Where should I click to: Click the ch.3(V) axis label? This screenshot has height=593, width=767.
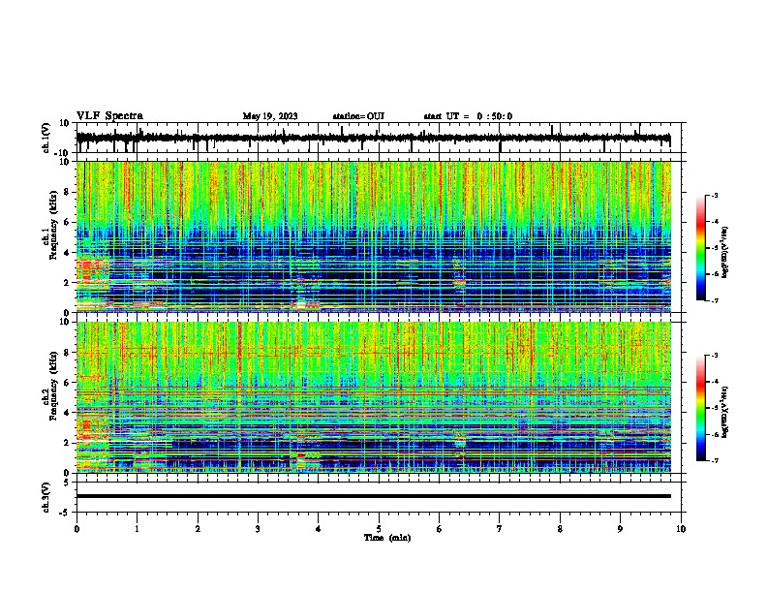pos(46,497)
